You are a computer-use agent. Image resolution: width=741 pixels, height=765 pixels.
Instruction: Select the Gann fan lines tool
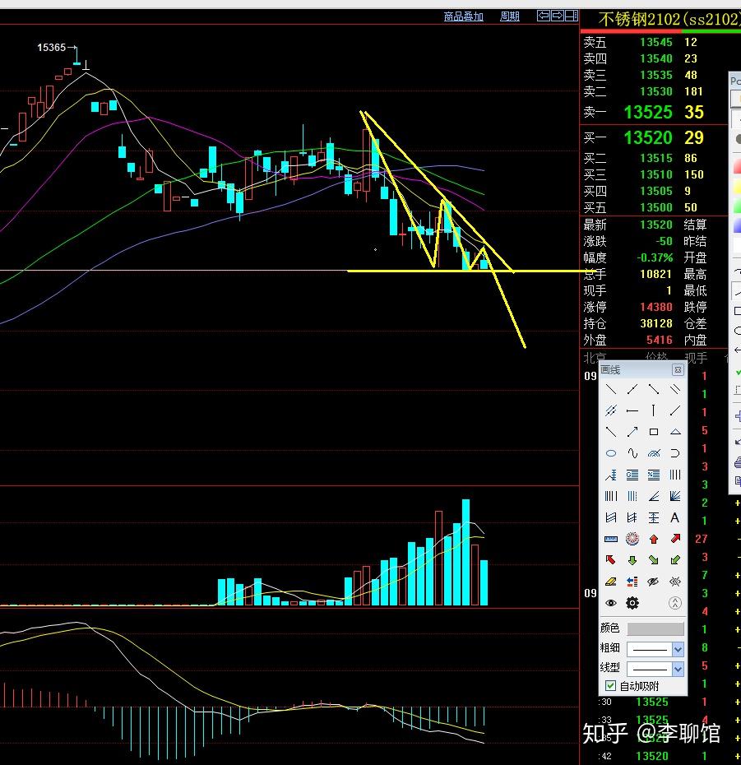pos(675,496)
